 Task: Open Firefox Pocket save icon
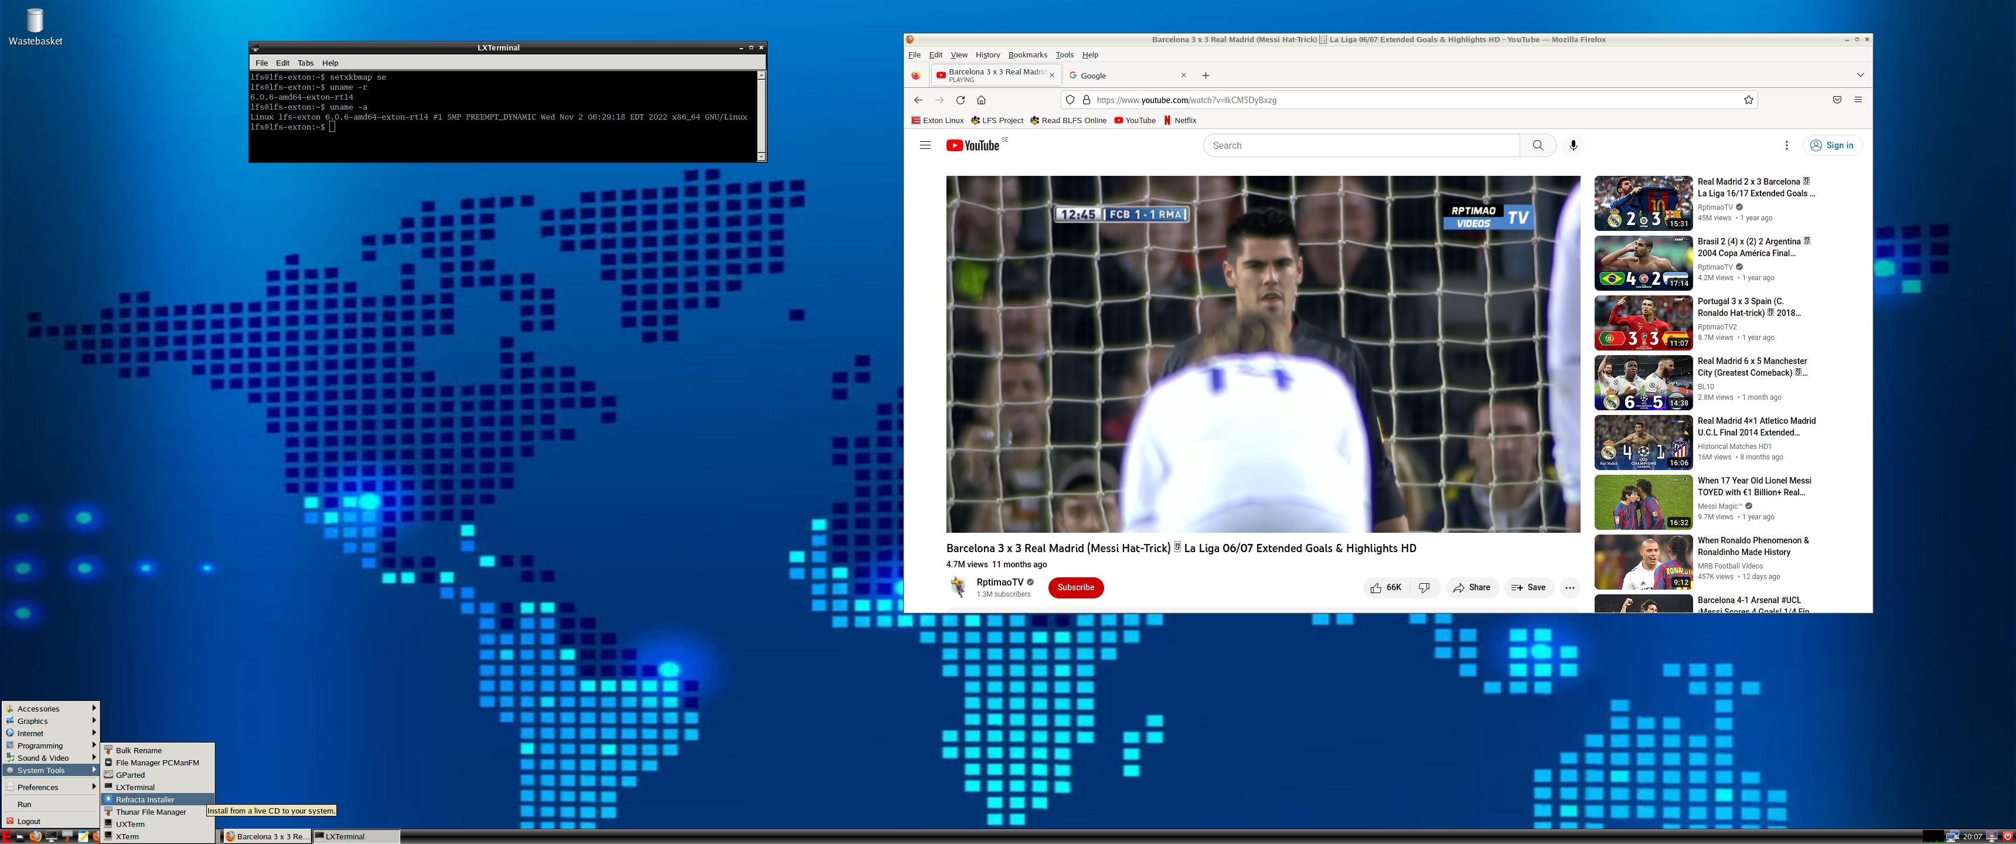(x=1837, y=100)
